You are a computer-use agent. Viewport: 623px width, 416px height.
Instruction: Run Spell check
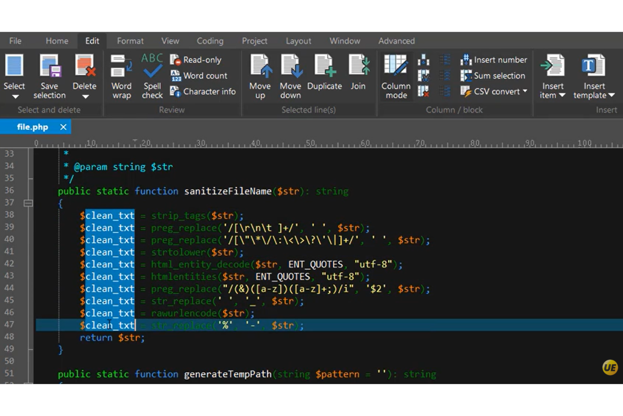tap(152, 76)
